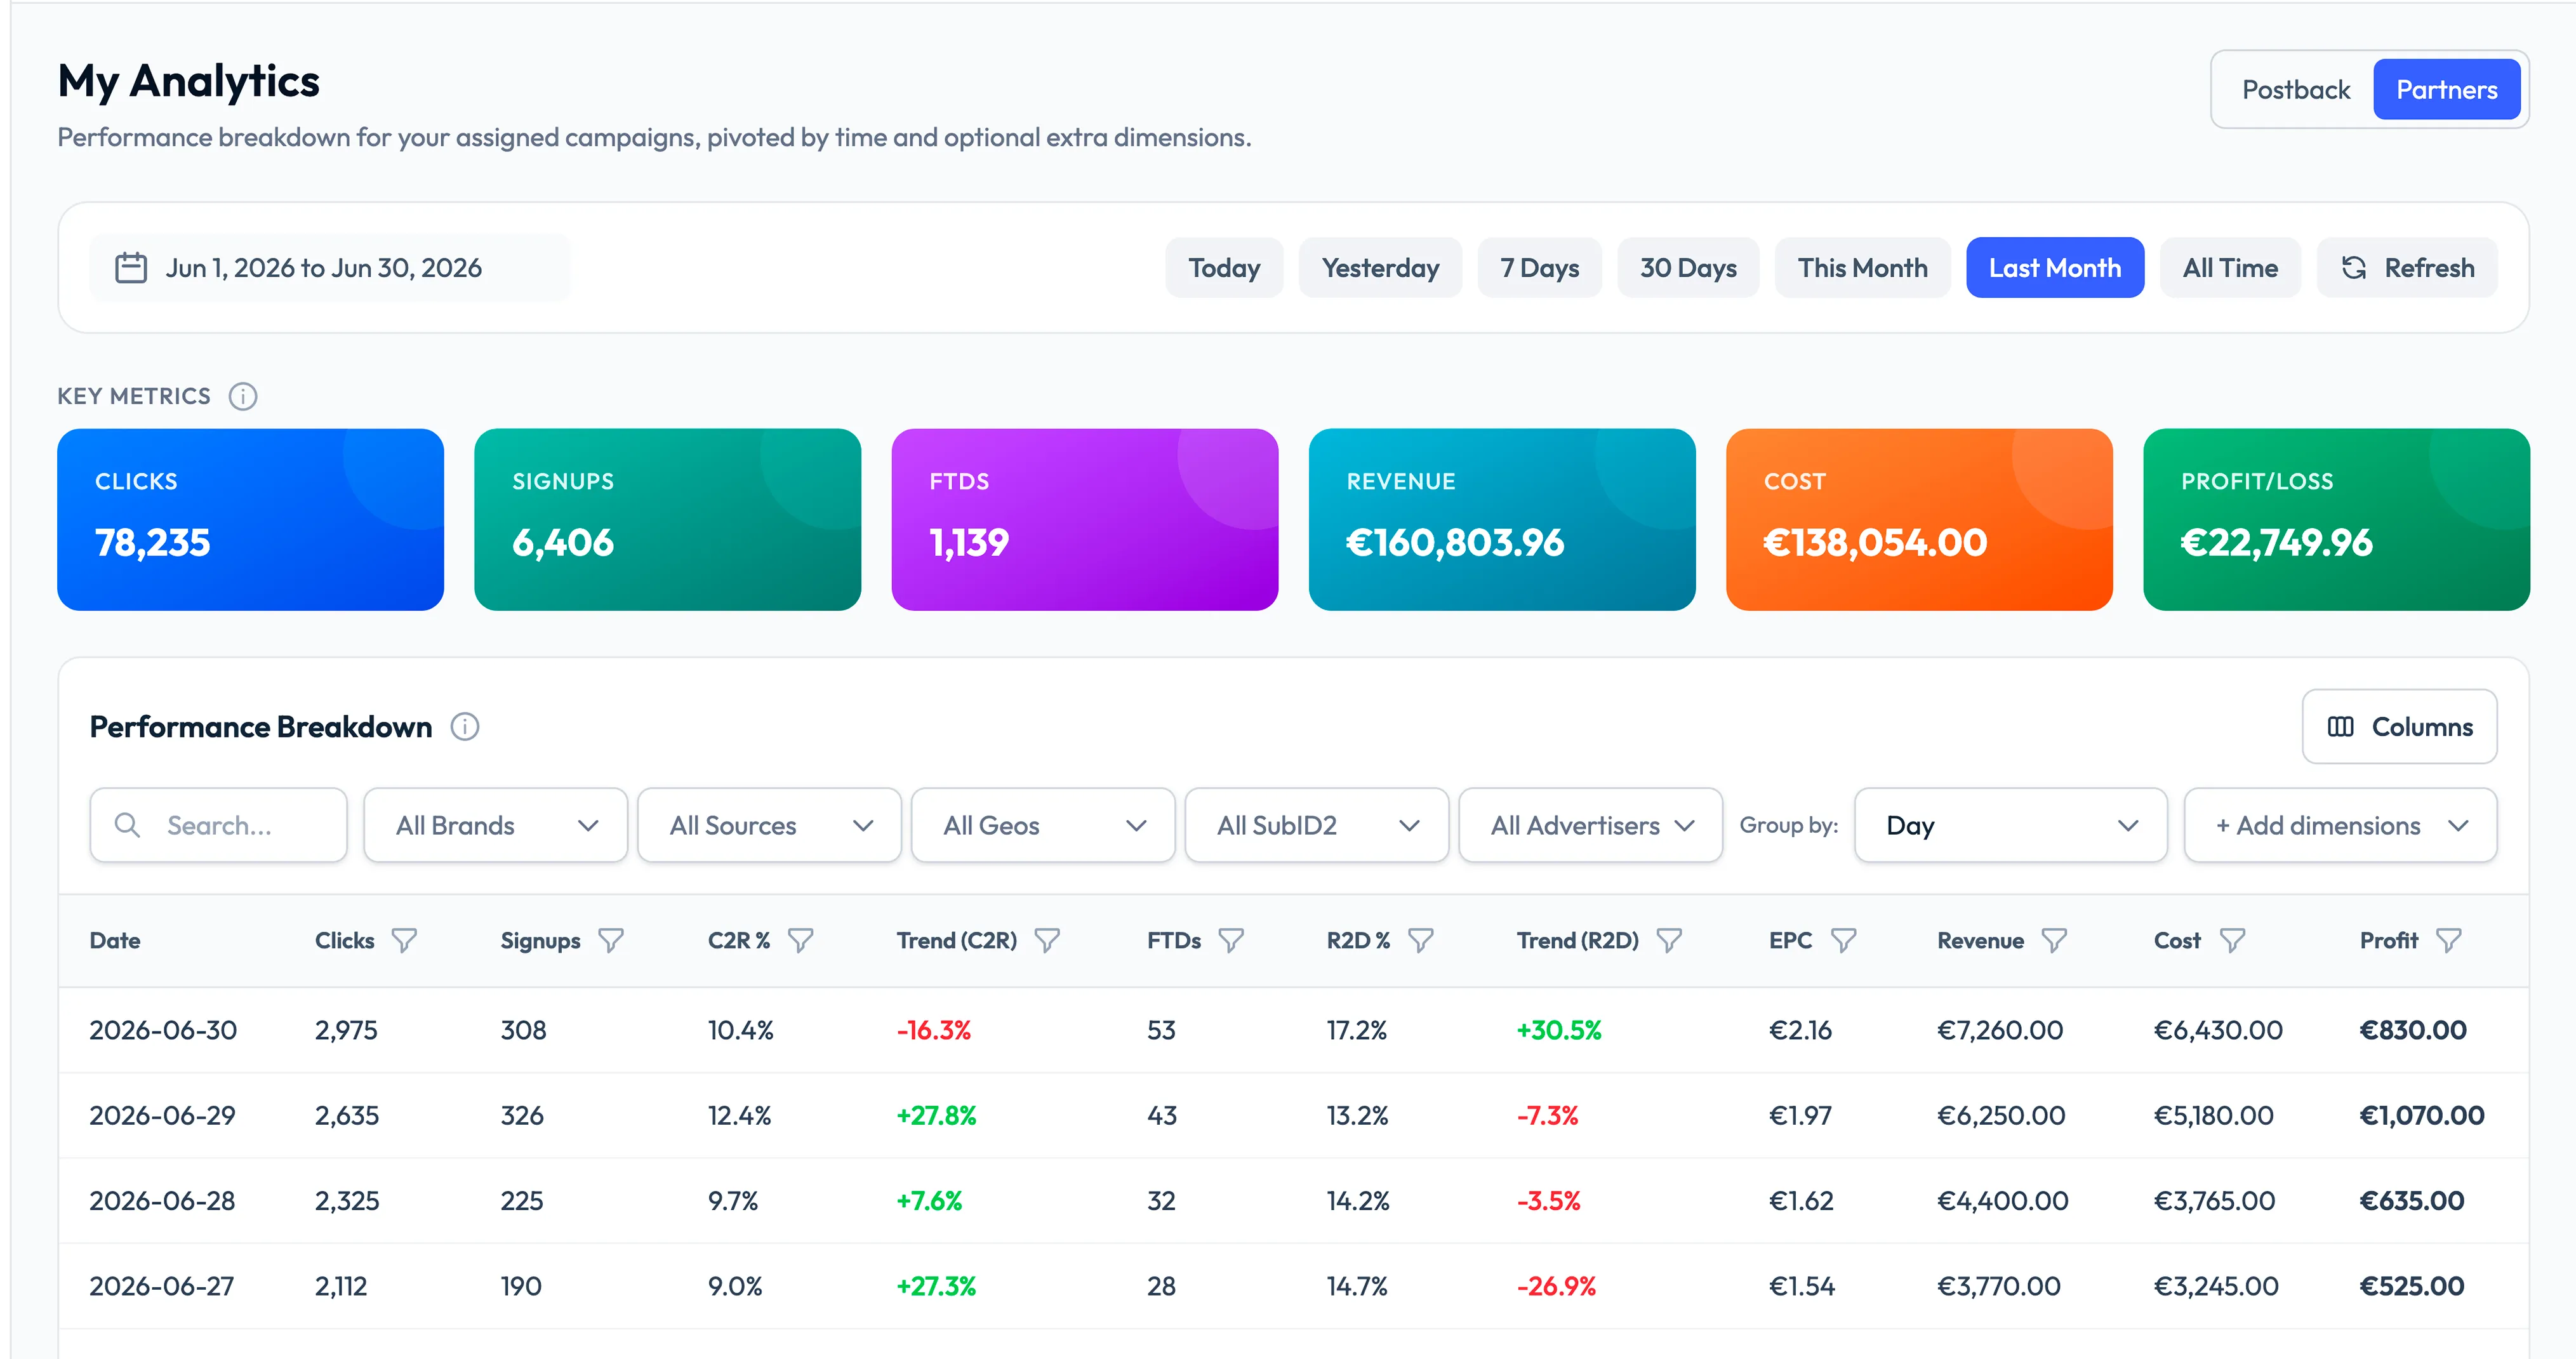This screenshot has width=2576, height=1359.
Task: Open the Trend (R2D) column filter icon
Action: click(x=1669, y=941)
